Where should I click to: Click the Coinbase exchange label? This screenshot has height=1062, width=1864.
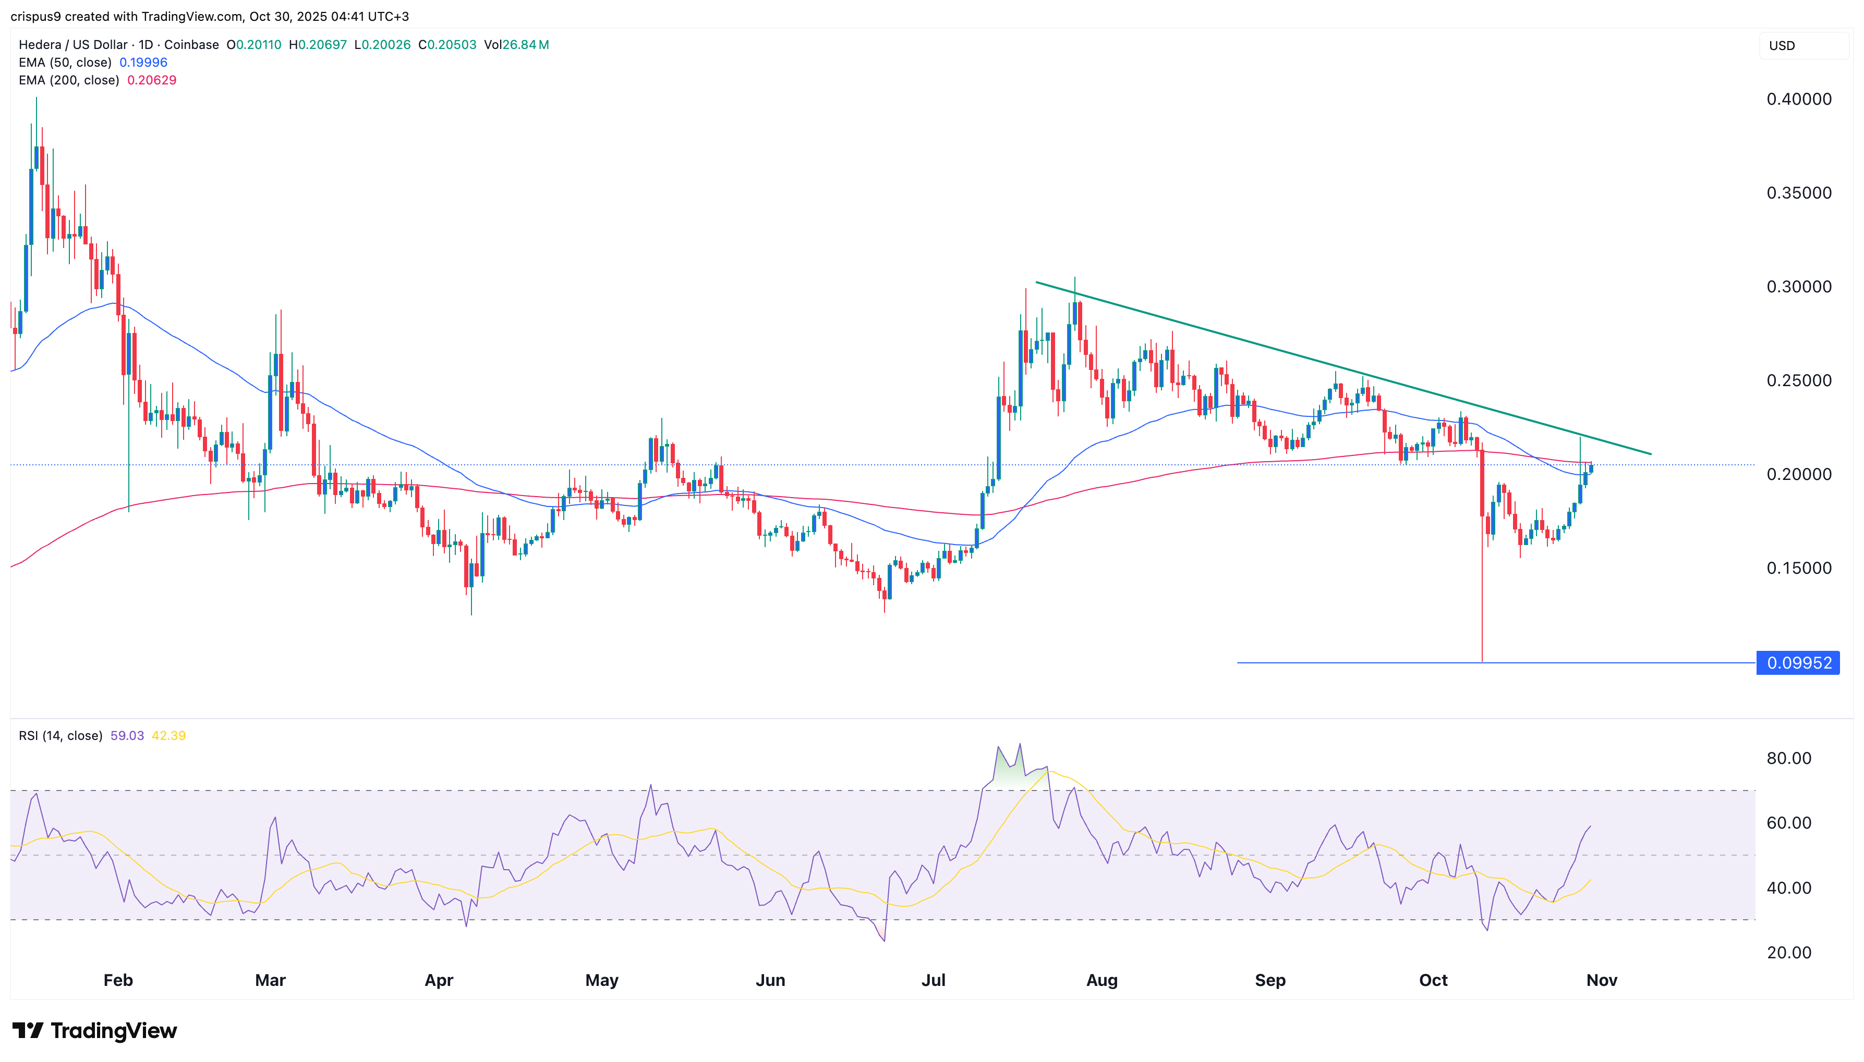point(191,44)
